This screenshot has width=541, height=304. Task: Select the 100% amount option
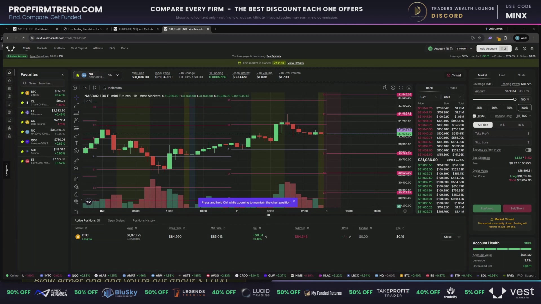(525, 108)
